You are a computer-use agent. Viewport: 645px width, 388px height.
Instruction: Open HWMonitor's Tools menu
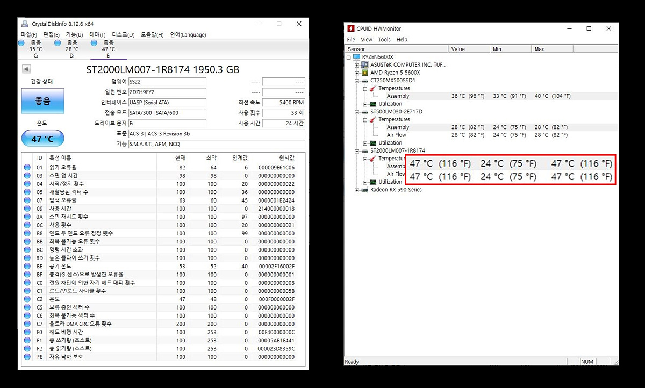[384, 40]
